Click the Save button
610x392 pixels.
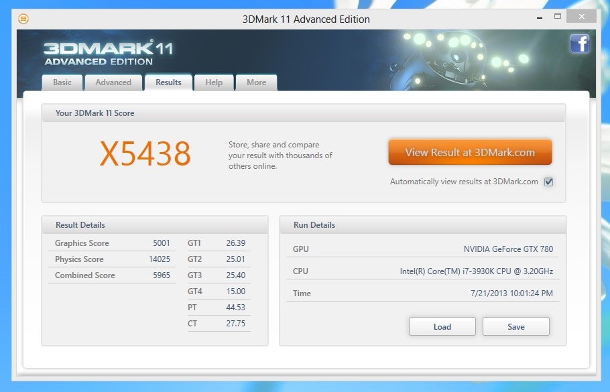coord(516,326)
